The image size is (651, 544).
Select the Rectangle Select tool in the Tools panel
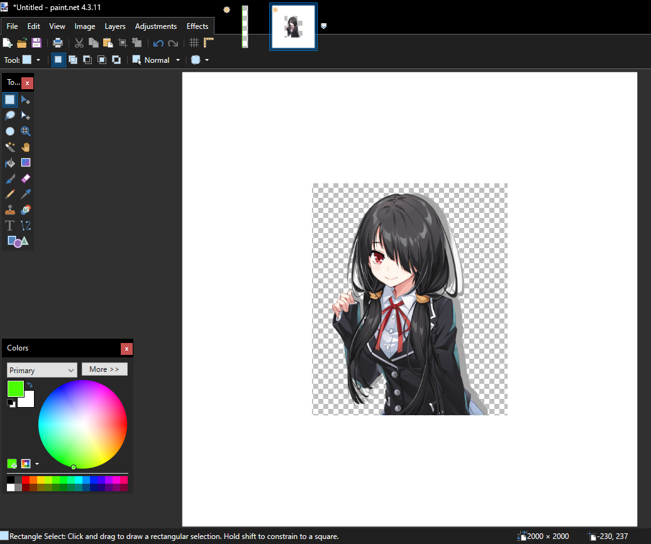click(10, 99)
